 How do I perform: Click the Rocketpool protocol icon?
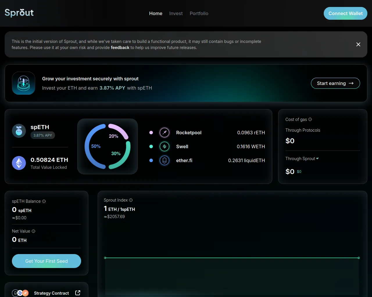point(164,133)
